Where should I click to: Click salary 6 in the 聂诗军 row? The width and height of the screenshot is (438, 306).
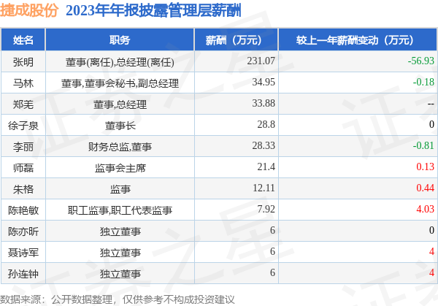(272, 252)
